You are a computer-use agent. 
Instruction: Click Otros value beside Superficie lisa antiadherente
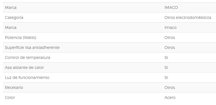click(x=170, y=47)
